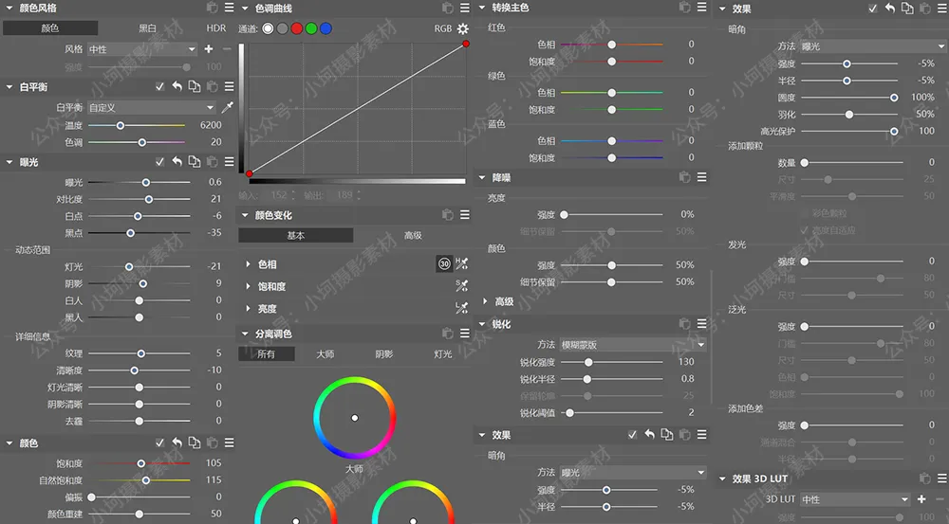Expand the 饱和度 section under 颜色变化
Image resolution: width=949 pixels, height=524 pixels.
248,286
